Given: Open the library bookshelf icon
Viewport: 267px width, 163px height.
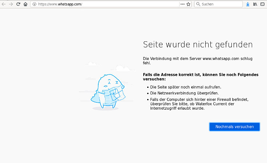Looking at the screenshot, I should [255, 4].
